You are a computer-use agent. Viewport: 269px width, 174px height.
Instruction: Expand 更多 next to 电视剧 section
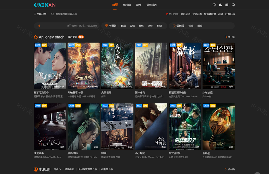tap(57, 169)
